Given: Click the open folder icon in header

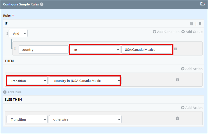Looking at the screenshot, I should (203, 4).
